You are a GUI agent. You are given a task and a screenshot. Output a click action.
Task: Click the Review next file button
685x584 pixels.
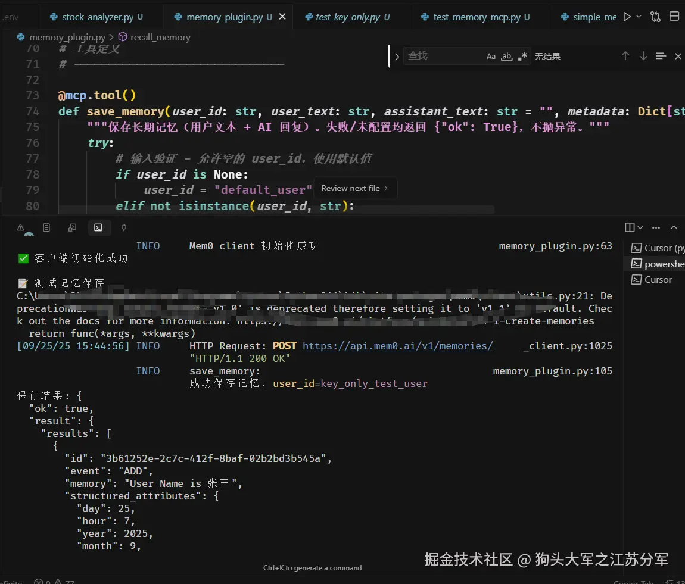354,189
